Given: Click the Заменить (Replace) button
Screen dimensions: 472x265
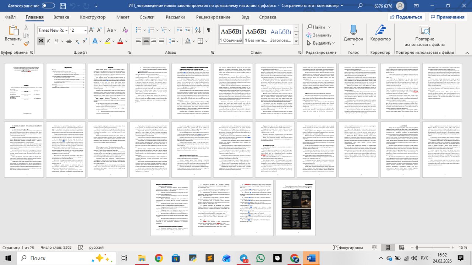Looking at the screenshot, I should click(318, 35).
